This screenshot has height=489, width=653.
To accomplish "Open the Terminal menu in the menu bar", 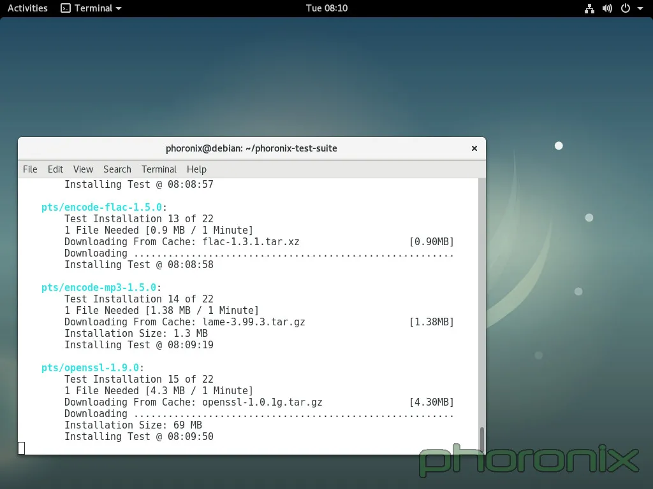I will click(x=159, y=169).
